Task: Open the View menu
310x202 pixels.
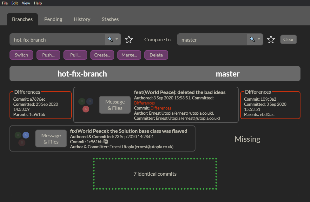Action: coord(26,3)
